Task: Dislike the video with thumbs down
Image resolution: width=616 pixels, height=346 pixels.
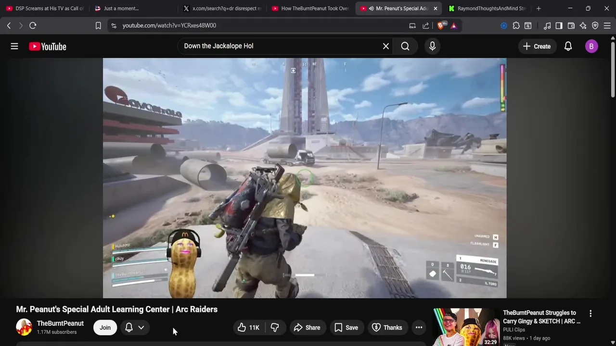Action: coord(275,328)
